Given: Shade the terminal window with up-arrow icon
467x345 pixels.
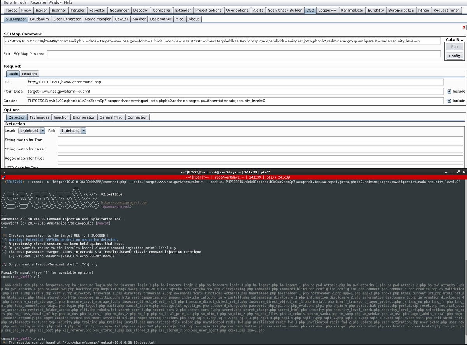Looking at the screenshot, I should pos(447,172).
